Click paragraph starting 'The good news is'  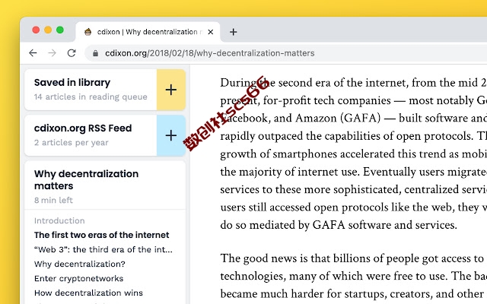tap(353, 276)
